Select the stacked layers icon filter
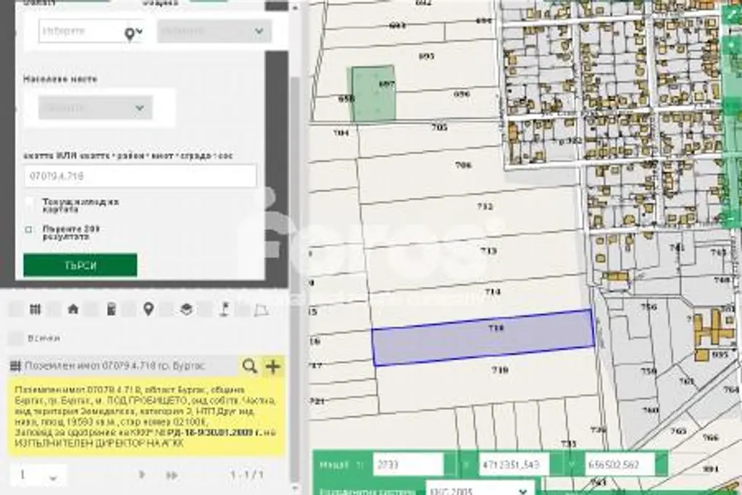742x495 pixels. pos(186,309)
